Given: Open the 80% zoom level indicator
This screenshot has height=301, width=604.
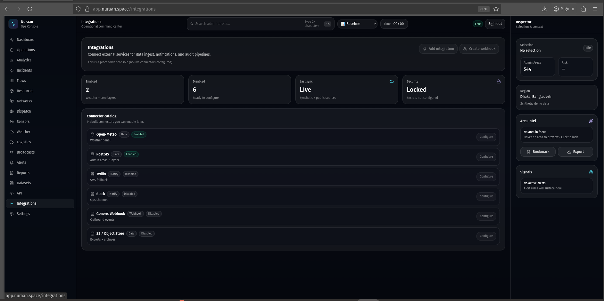Looking at the screenshot, I should (484, 9).
